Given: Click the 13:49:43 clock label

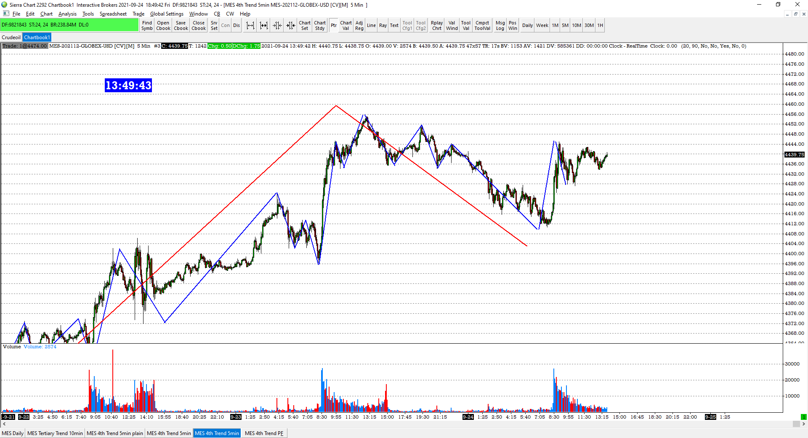Looking at the screenshot, I should point(128,85).
